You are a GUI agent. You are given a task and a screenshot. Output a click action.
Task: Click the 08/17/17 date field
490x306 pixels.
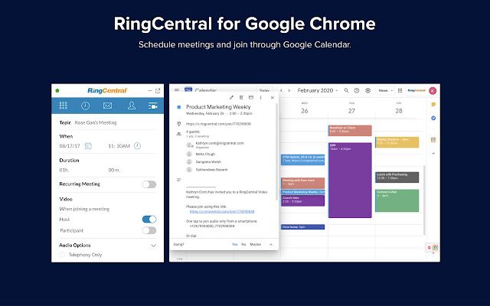pos(70,146)
